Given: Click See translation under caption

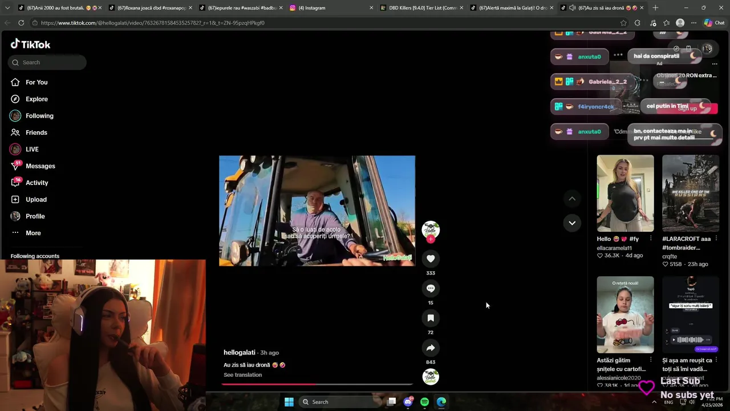Looking at the screenshot, I should click(242, 375).
